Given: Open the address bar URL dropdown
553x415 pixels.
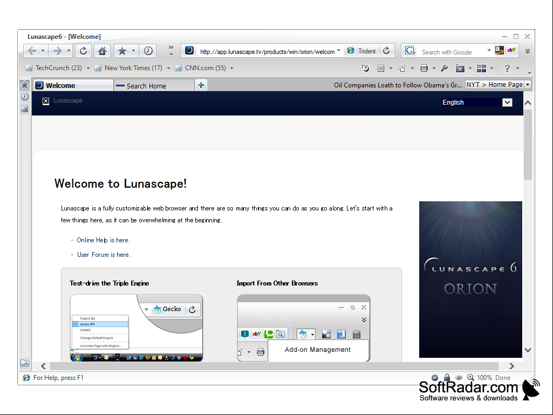Looking at the screenshot, I should [339, 51].
